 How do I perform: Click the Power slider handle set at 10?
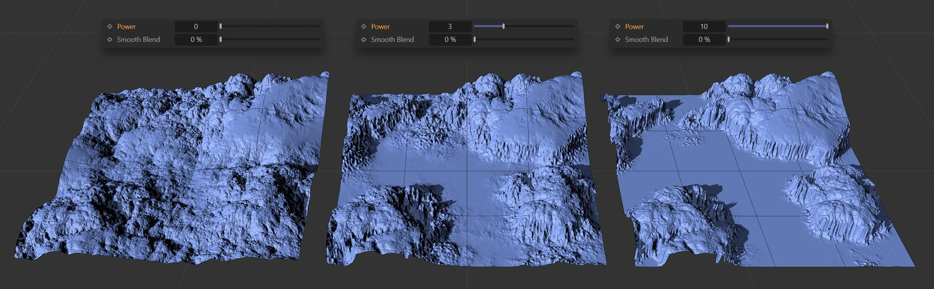point(827,26)
